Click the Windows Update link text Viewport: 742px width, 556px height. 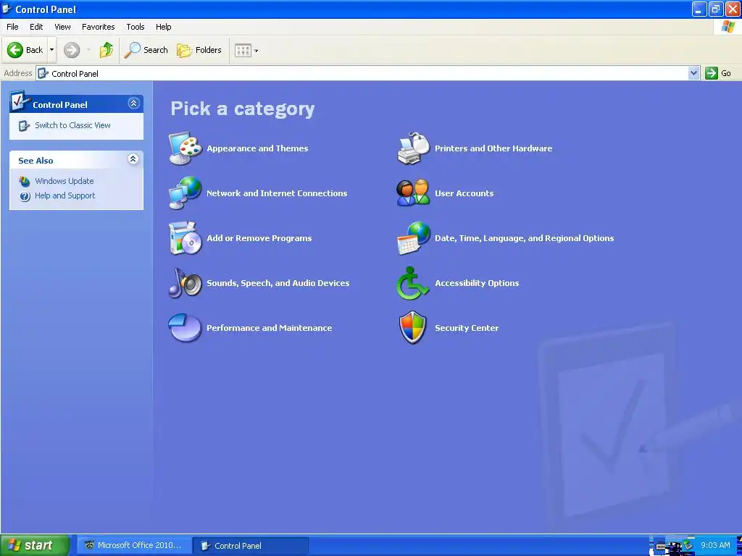64,181
